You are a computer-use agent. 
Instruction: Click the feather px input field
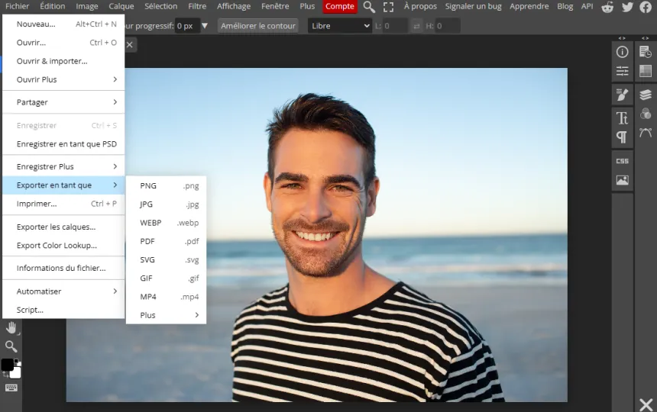[x=187, y=26]
